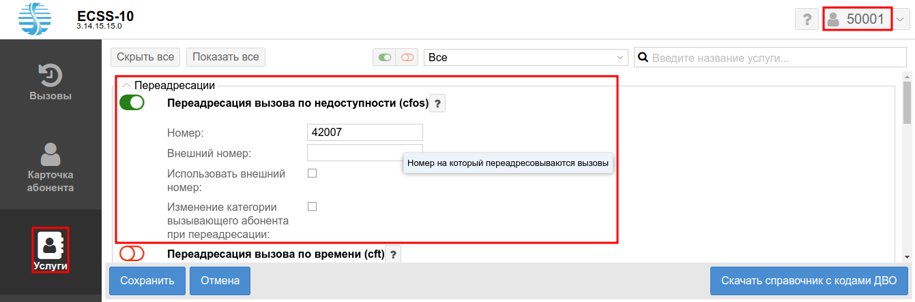The image size is (915, 302).
Task: Collapse the Переадресации group
Action: tap(126, 86)
